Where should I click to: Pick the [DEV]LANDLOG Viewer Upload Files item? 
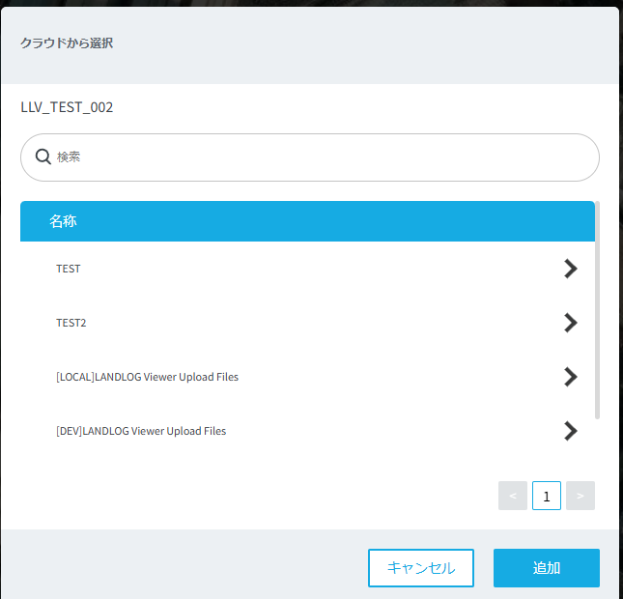141,431
